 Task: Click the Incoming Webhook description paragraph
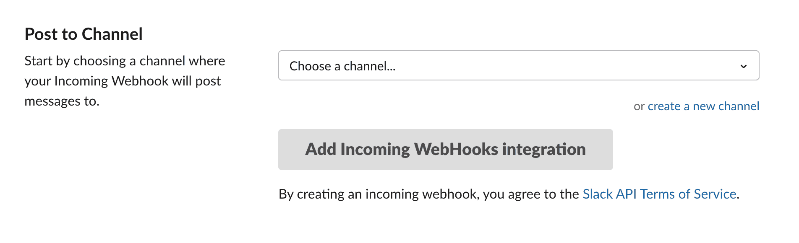[x=125, y=81]
